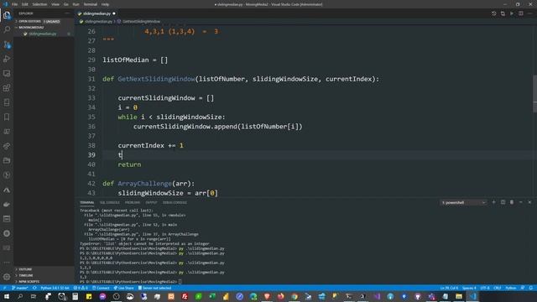
Task: Click the Spaces: 4 indentation indicator
Action: pyautogui.click(x=469, y=288)
